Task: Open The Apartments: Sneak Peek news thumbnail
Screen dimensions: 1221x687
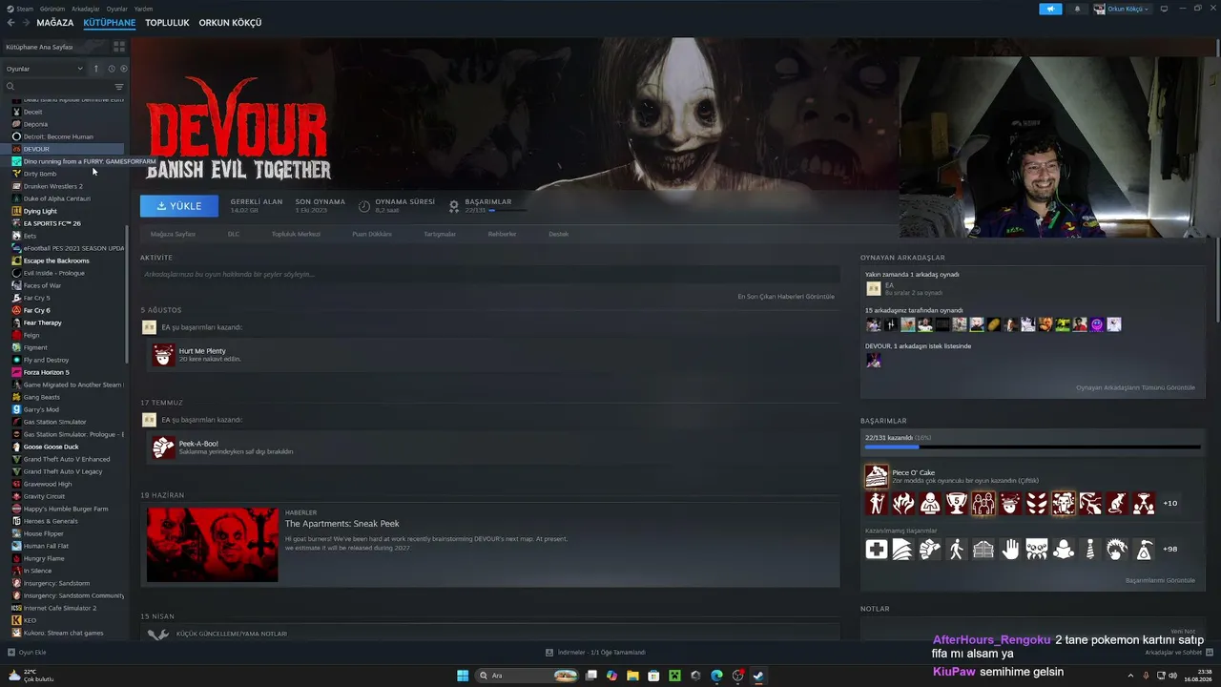Action: [x=213, y=545]
